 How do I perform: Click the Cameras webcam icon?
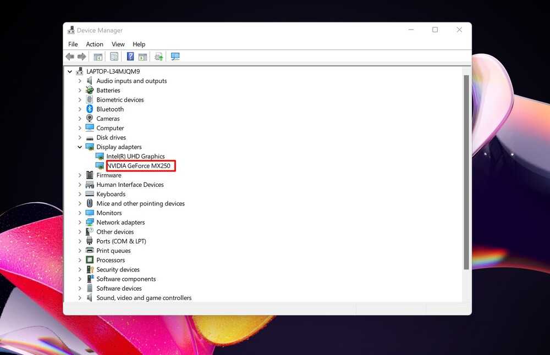90,119
